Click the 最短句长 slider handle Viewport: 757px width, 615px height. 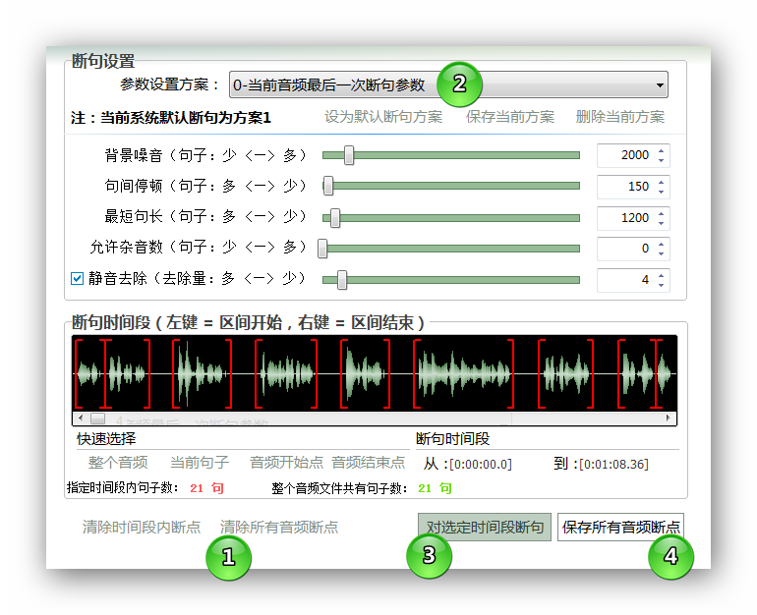point(334,218)
